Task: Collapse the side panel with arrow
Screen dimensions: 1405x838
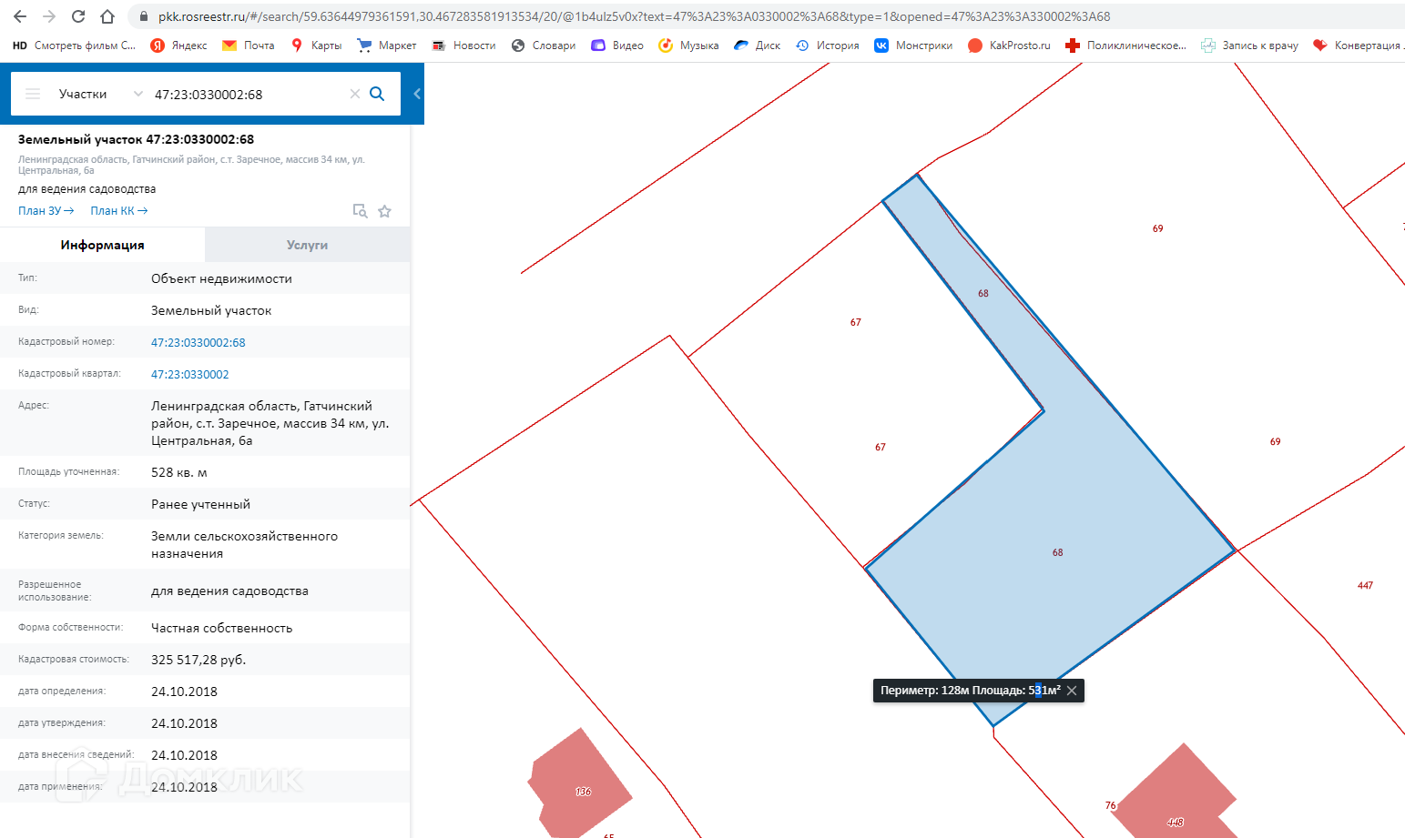Action: coord(417,93)
